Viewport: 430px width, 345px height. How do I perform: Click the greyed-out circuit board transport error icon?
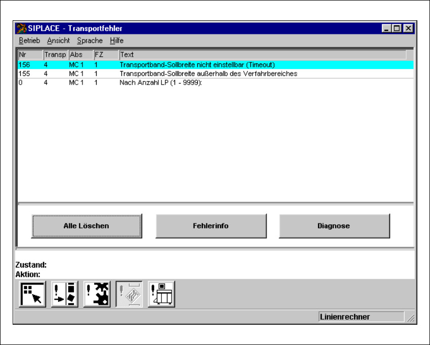[x=129, y=294]
